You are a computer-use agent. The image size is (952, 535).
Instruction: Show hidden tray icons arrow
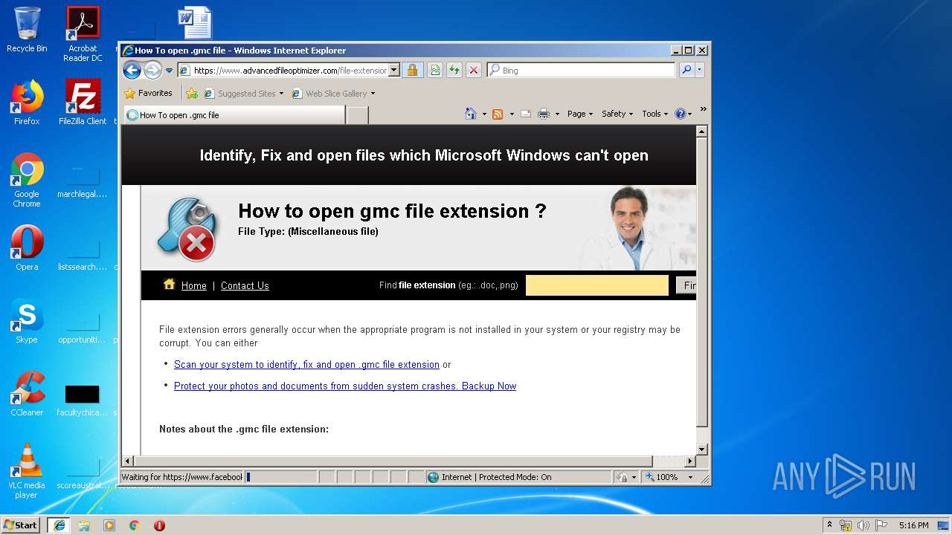tap(829, 525)
